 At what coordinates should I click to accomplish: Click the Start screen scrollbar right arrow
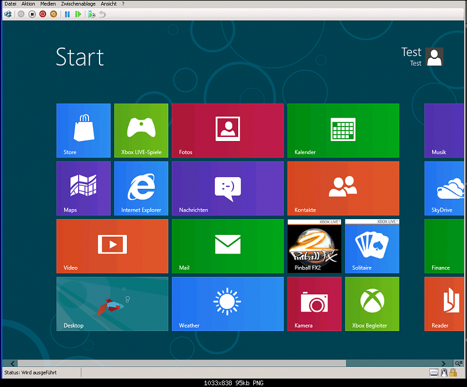point(443,363)
